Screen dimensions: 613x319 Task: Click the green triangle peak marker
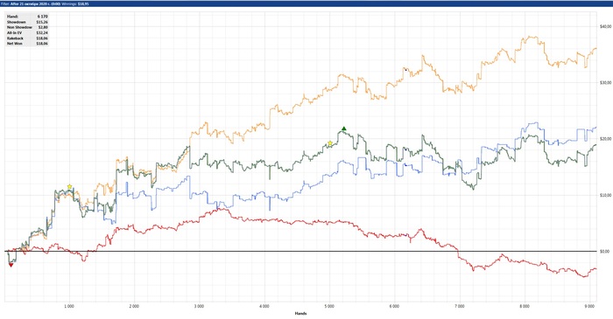click(x=343, y=128)
